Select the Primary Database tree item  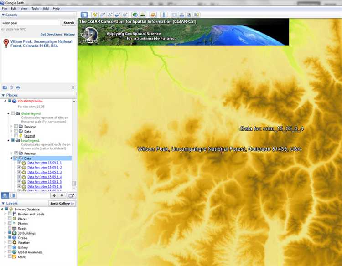27,210
